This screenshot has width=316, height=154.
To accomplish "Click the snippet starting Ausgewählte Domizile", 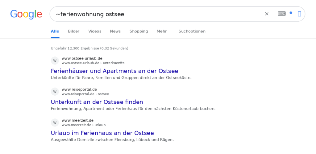I will 112,140.
